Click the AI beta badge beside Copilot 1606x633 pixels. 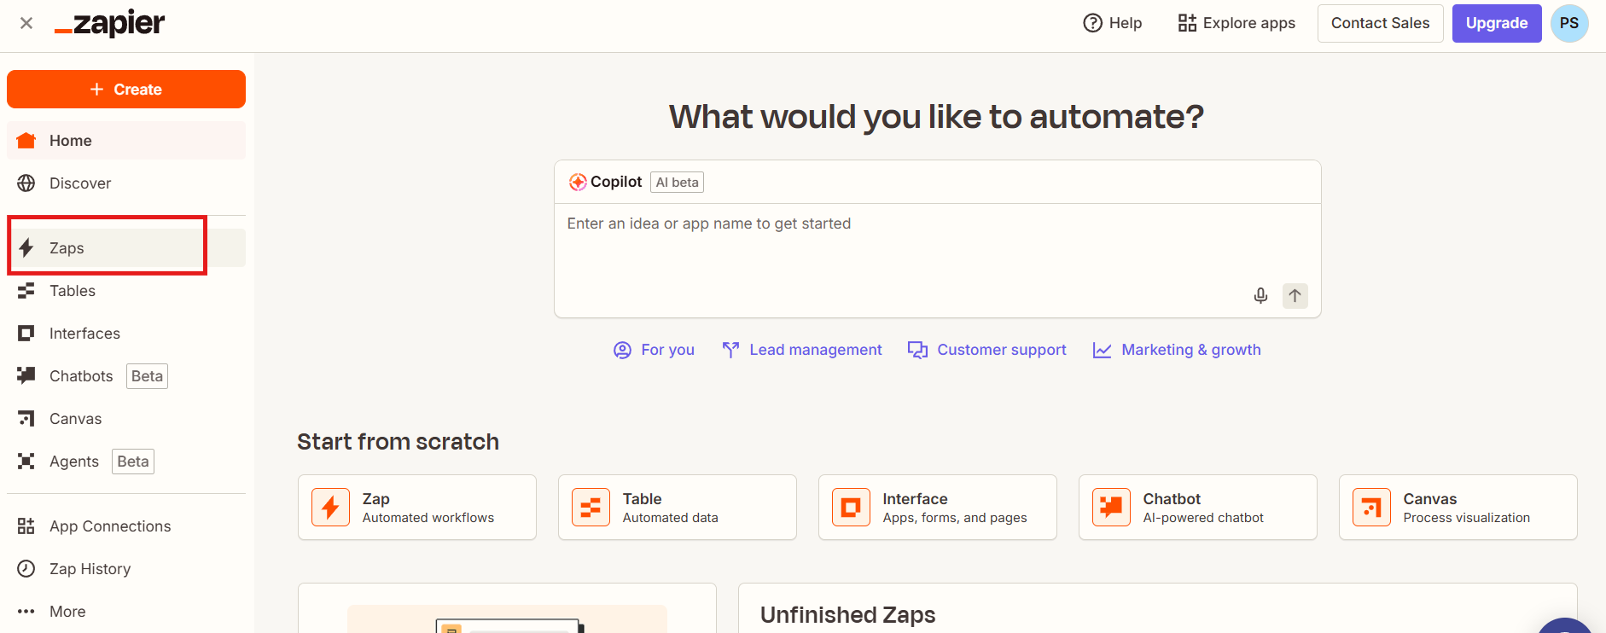678,182
